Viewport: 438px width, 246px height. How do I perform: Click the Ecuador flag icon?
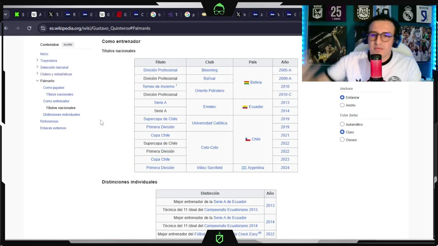[x=245, y=107]
